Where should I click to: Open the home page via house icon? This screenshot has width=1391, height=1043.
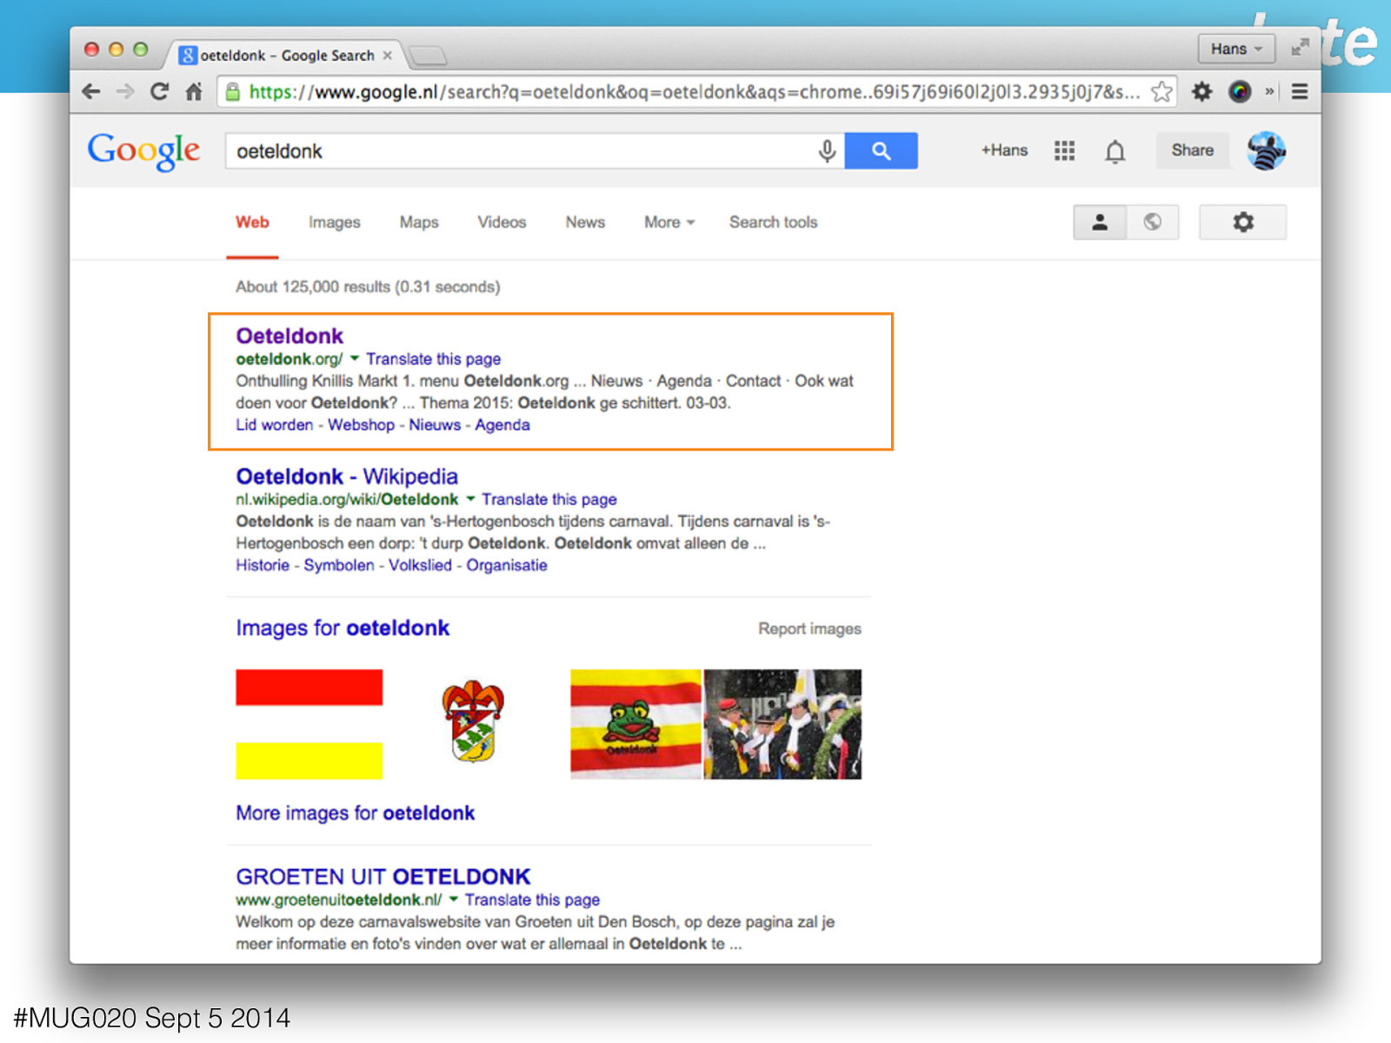(x=194, y=91)
